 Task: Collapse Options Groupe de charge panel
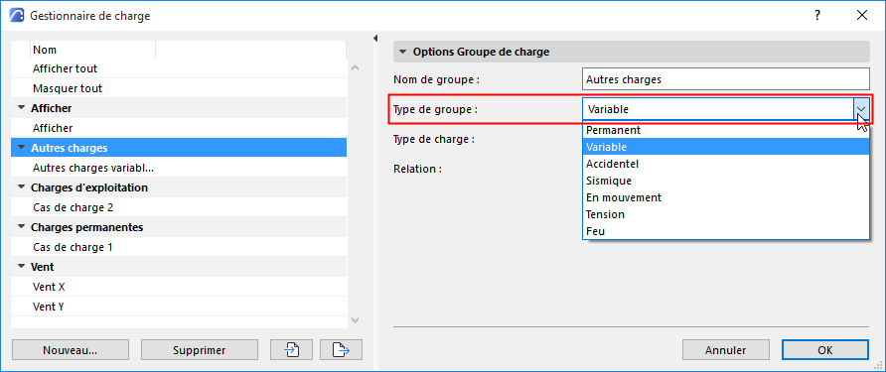(403, 52)
